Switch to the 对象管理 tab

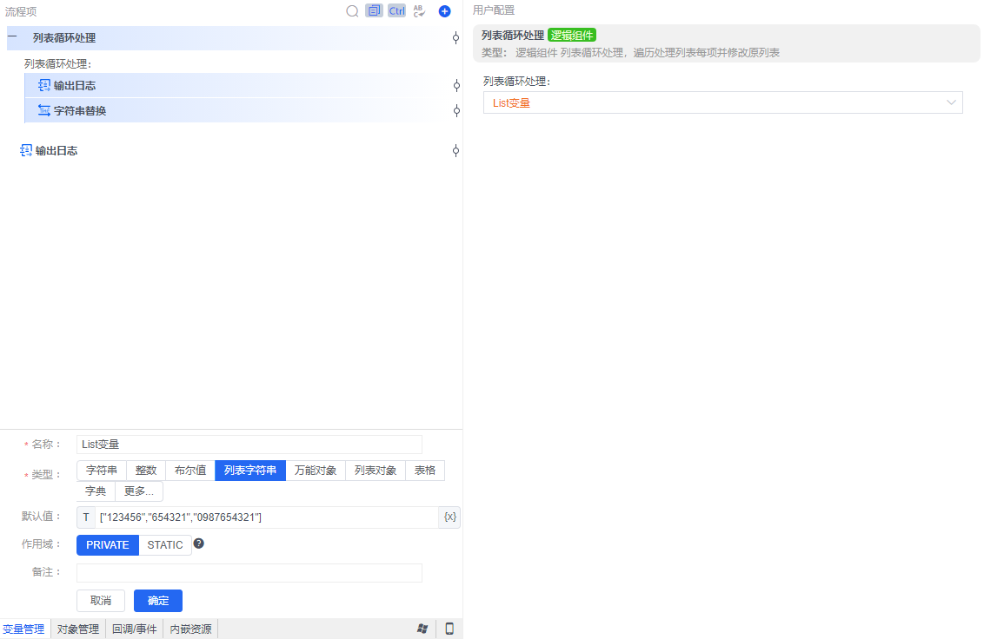pyautogui.click(x=77, y=629)
